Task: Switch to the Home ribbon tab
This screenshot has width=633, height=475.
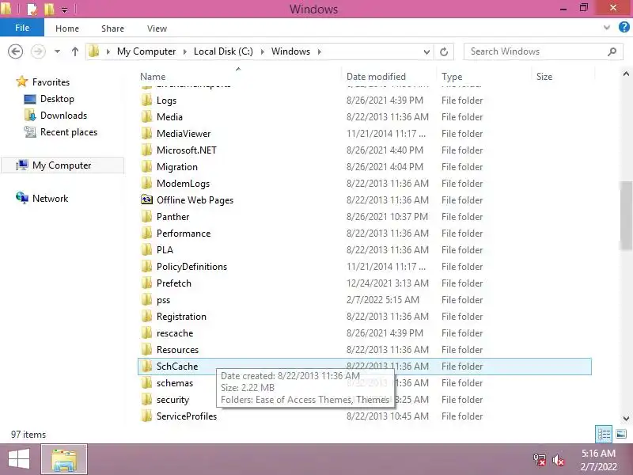Action: pos(67,28)
